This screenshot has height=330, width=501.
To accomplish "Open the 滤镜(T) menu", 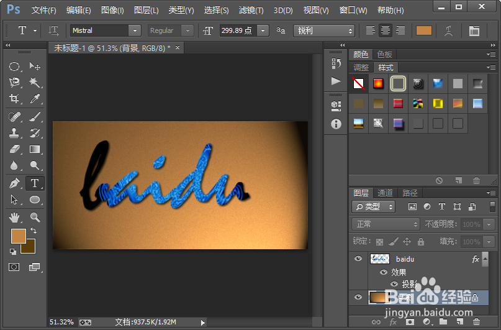I will (251, 10).
